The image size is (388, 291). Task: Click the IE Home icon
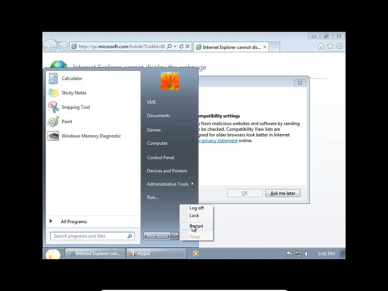pyautogui.click(x=321, y=46)
